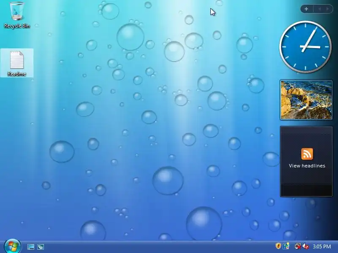
Task: Click the 3:05 PM taskbar clock
Action: click(x=322, y=246)
